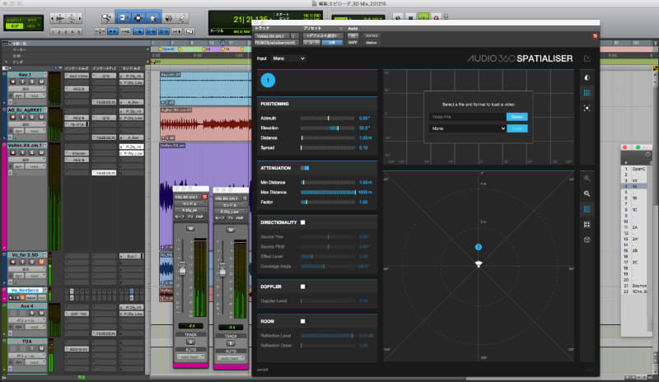Click the Select video file button
659x382 pixels.
(517, 117)
